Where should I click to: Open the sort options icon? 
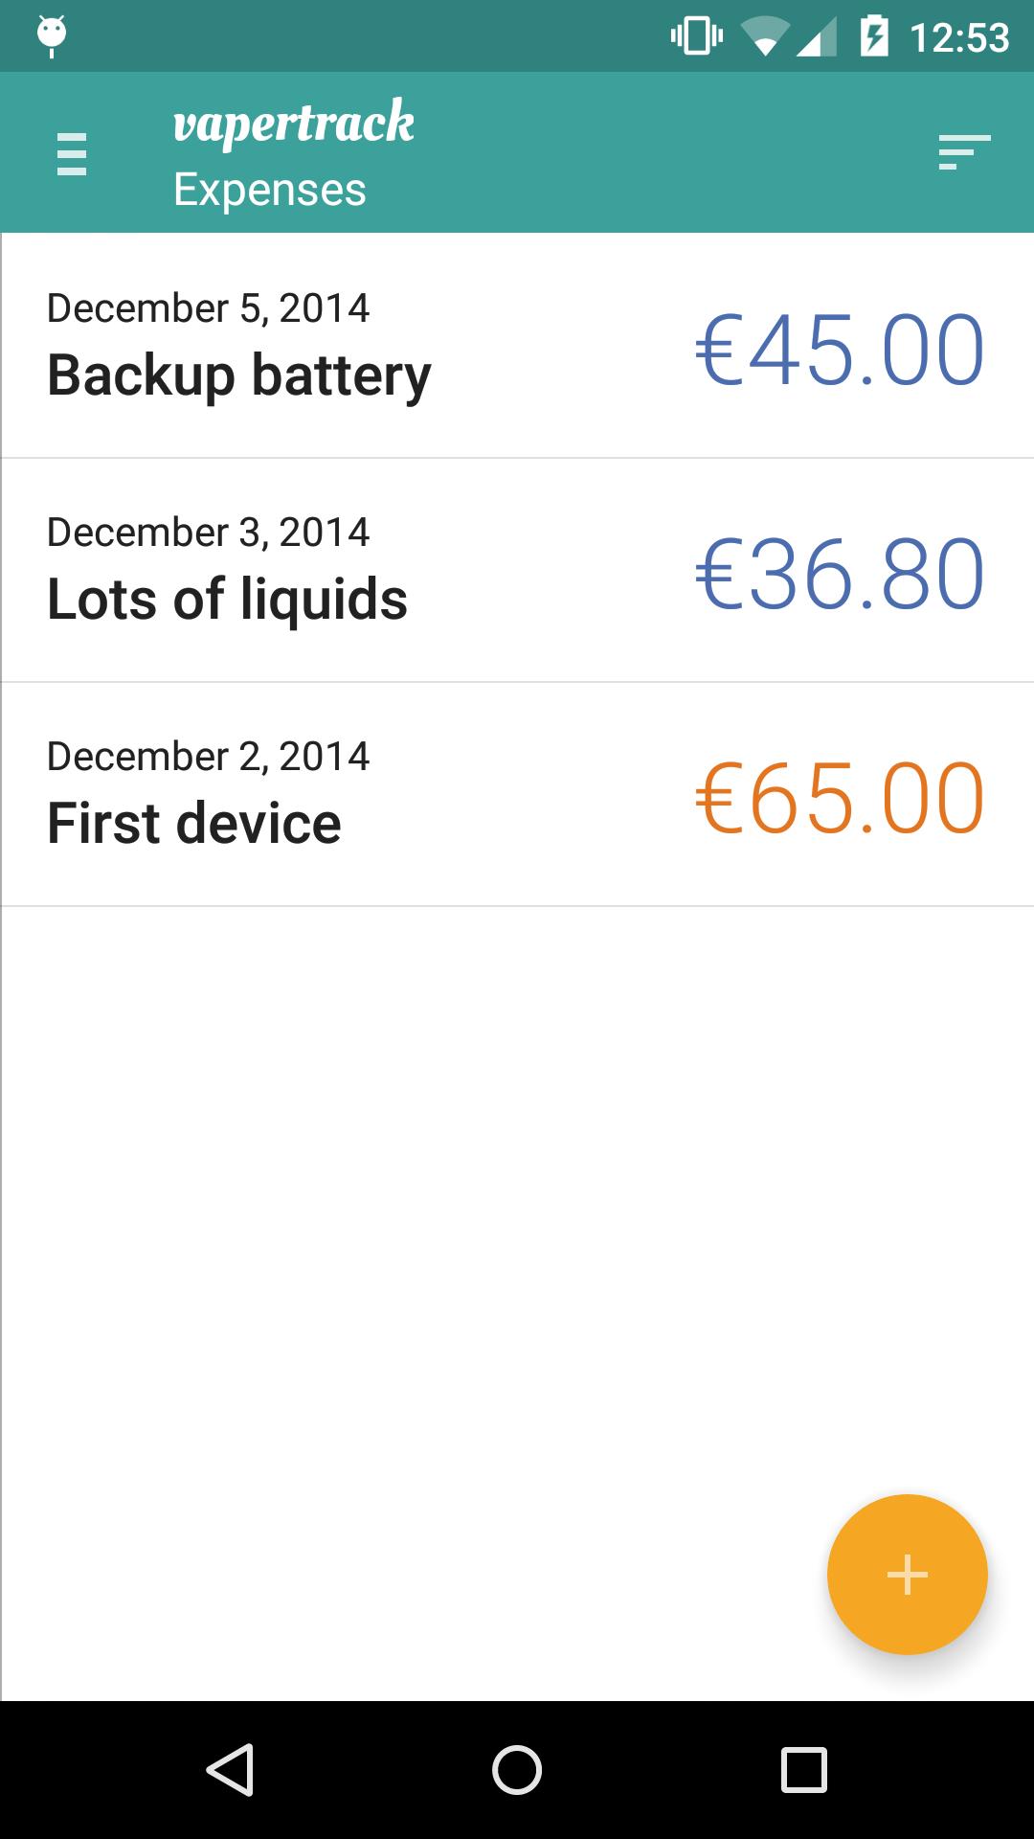click(964, 153)
